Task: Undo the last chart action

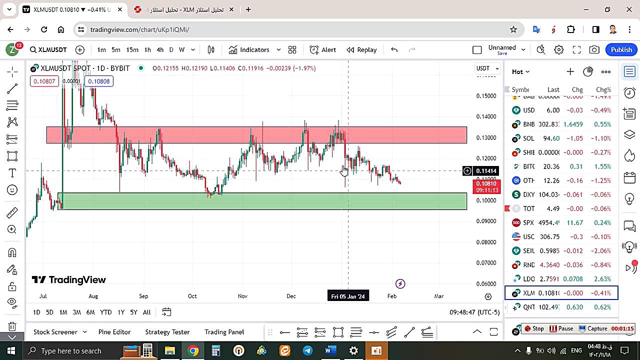Action: click(x=394, y=49)
